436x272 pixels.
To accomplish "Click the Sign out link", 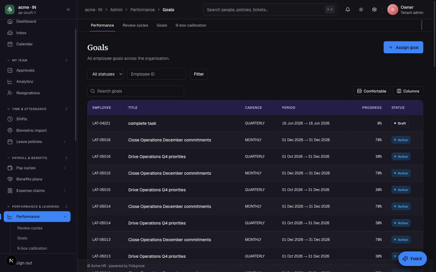I will click(24, 263).
